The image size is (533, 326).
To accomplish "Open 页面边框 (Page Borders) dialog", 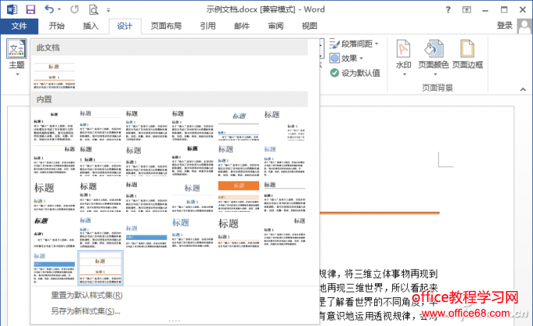I will point(468,54).
